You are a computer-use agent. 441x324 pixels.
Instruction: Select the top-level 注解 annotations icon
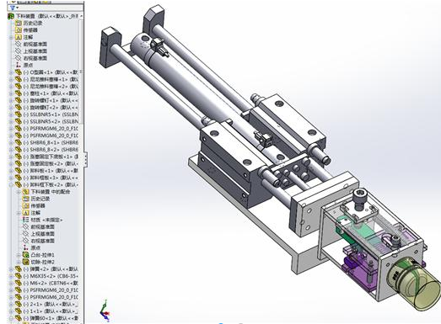point(19,37)
